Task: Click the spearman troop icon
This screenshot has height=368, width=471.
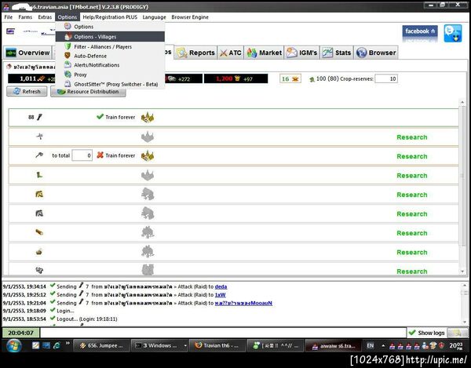Action: (x=39, y=137)
